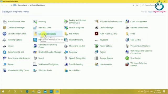Open Microsoft Edge from taskbar
Screen dimensions: 168x94
[27, 91]
